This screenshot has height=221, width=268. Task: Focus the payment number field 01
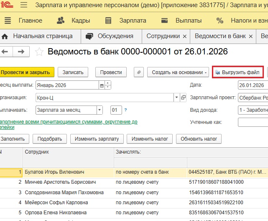pos(116,110)
